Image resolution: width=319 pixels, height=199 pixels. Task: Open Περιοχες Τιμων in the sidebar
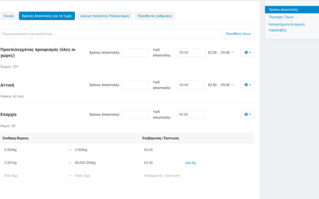[x=282, y=16]
